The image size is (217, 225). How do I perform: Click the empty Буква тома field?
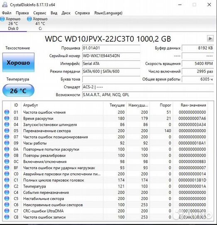click(111, 79)
